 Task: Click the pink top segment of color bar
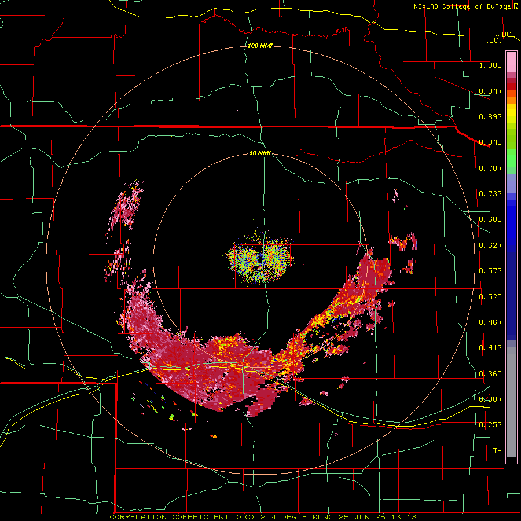511,62
